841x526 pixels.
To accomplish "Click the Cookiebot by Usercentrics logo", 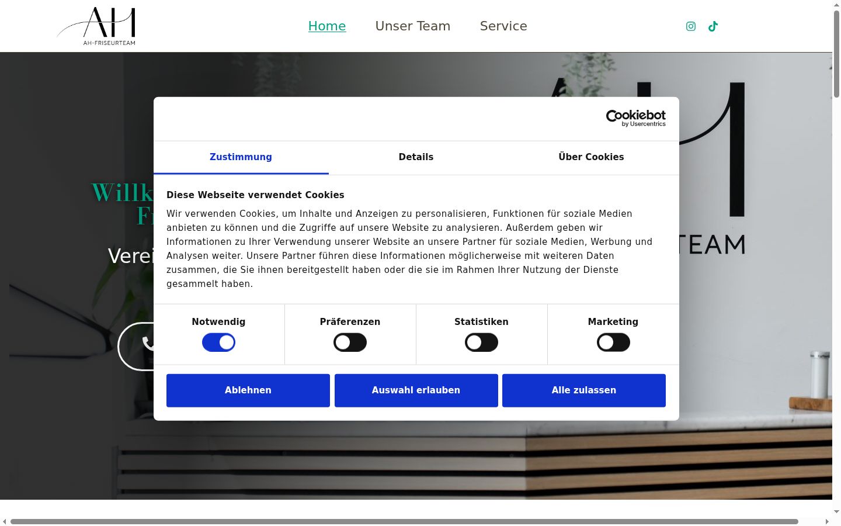I will pyautogui.click(x=636, y=118).
